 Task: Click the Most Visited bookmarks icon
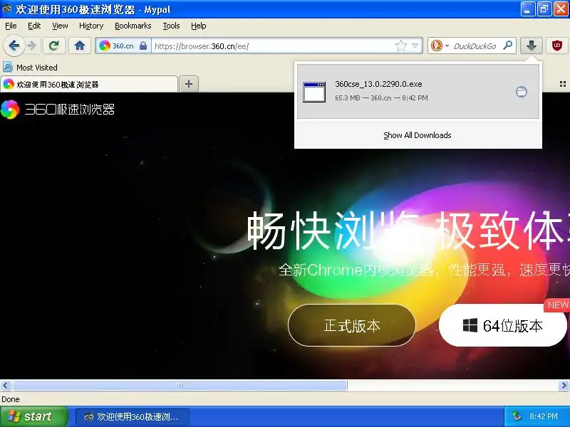point(8,67)
